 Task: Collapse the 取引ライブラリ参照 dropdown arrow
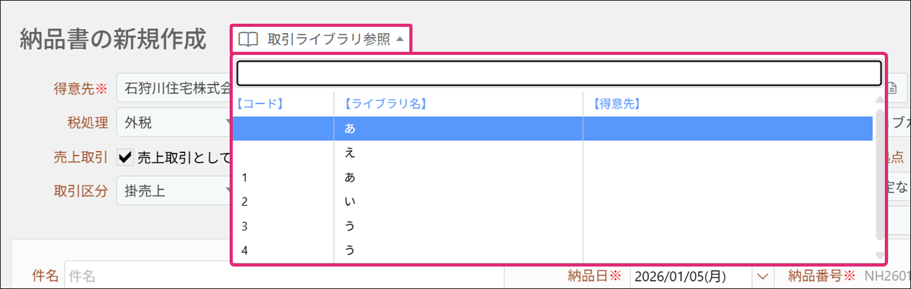coord(400,40)
